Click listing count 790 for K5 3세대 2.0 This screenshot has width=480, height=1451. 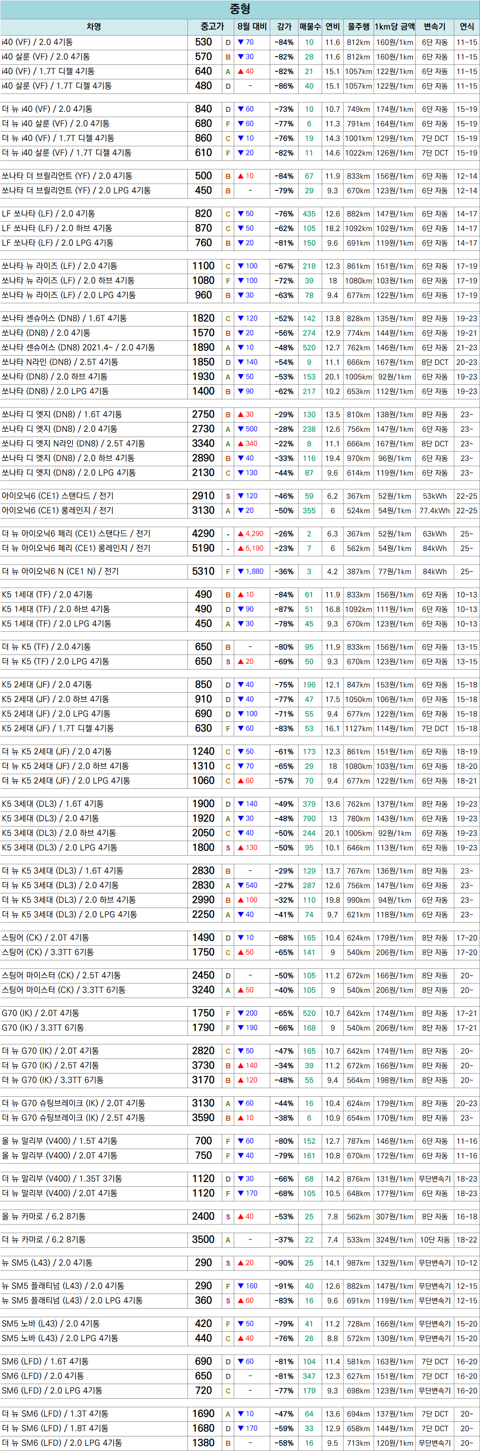coord(309,818)
